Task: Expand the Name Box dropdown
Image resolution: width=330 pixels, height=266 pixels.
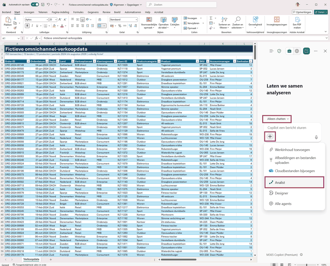Action: tap(19, 38)
